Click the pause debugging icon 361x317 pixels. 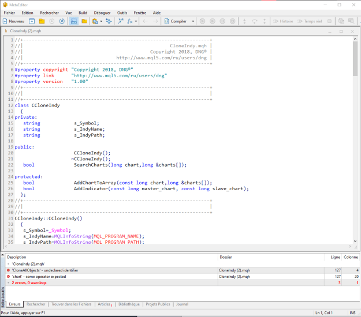tap(222, 21)
